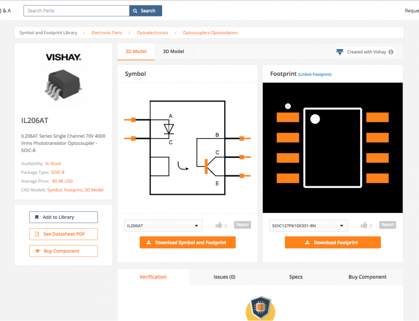419x321 pixels.
Task: Click the In Stock availability link
Action: point(53,163)
